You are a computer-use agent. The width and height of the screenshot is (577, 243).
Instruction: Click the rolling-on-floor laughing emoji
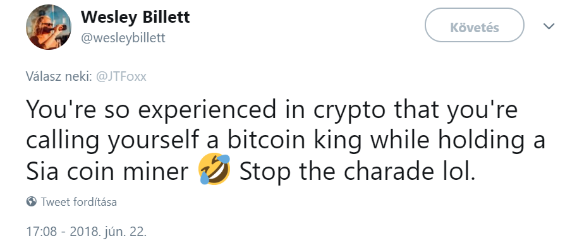214,170
